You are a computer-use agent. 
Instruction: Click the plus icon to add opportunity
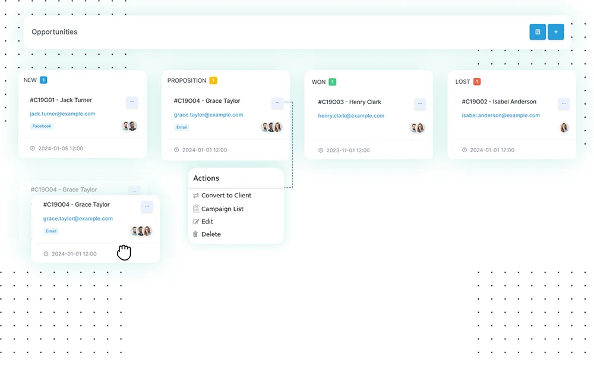[556, 32]
